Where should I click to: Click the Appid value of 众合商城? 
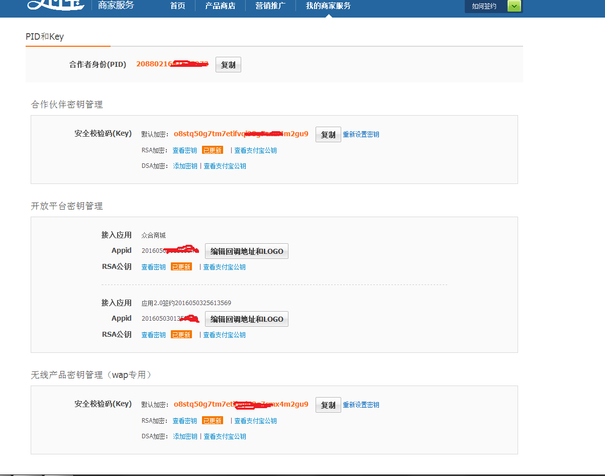tap(170, 250)
